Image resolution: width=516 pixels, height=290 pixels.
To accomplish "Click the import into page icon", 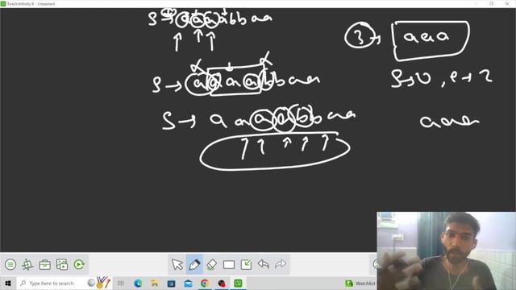I will pyautogui.click(x=246, y=264).
